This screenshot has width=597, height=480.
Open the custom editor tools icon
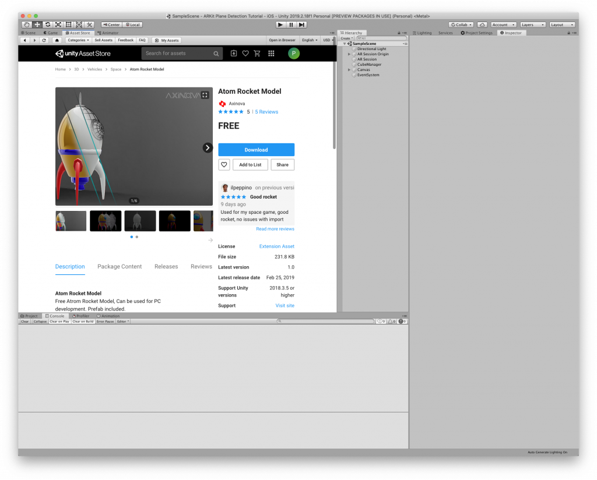89,24
